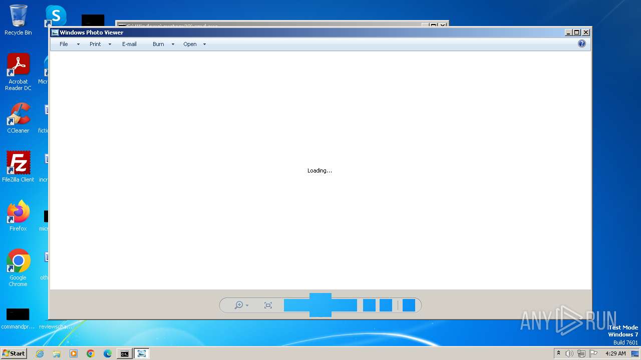This screenshot has height=360, width=641.
Task: Choose the E-mail toolbar option
Action: tap(129, 44)
